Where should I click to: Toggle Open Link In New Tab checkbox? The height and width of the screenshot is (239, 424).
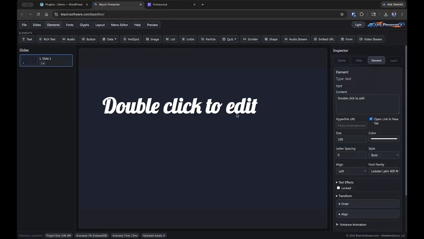tap(371, 119)
